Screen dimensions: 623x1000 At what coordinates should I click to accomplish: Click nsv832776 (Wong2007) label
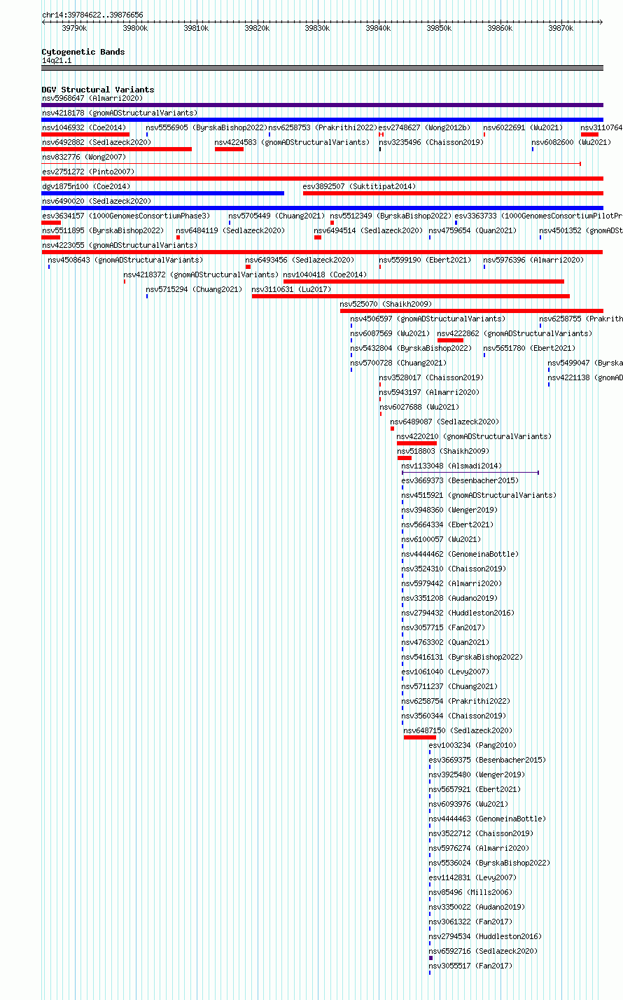point(84,157)
